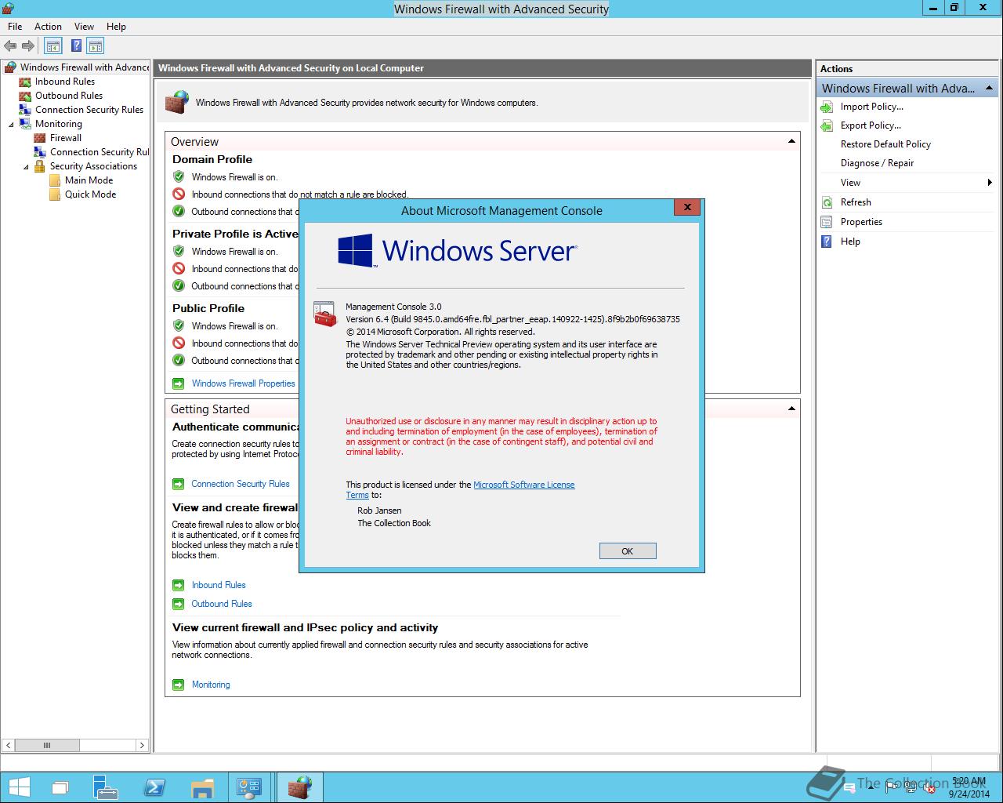This screenshot has height=803, width=1003.
Task: Open the Action menu
Action: [48, 26]
